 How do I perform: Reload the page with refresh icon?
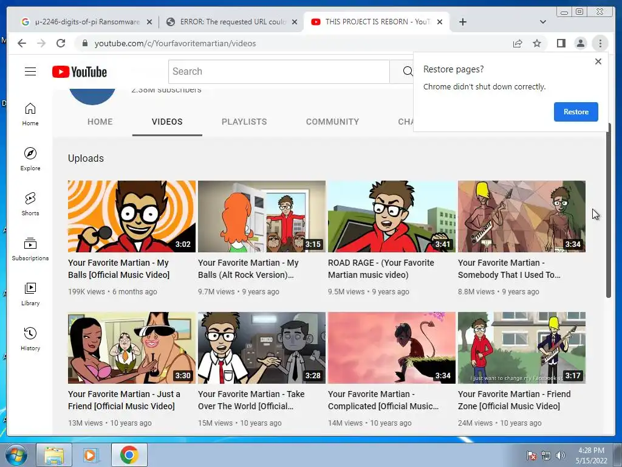click(x=61, y=43)
